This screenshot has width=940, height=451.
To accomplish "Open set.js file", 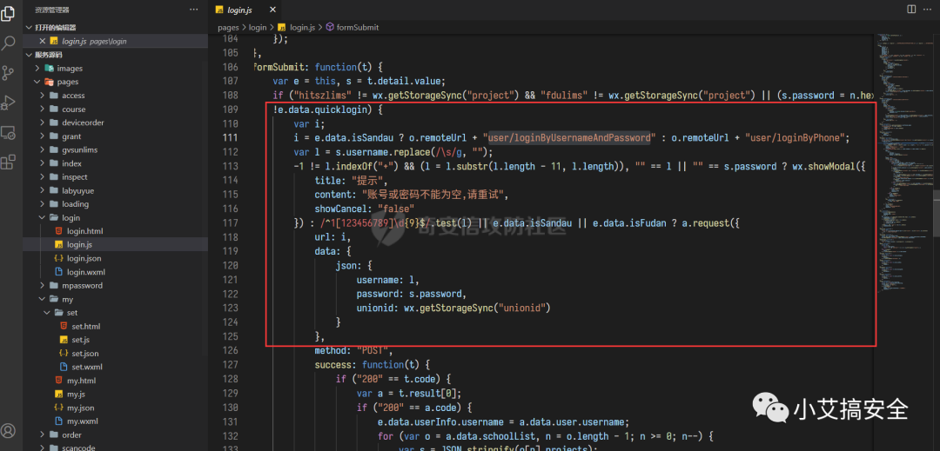I will point(80,340).
